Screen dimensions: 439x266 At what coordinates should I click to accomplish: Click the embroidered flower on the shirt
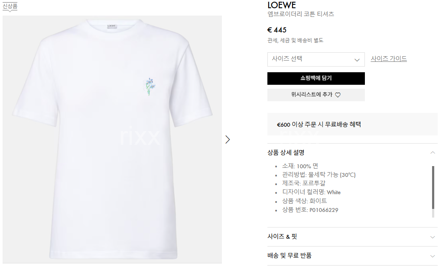[x=149, y=87]
